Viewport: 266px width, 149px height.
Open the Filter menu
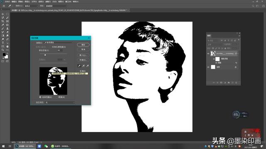pos(48,2)
